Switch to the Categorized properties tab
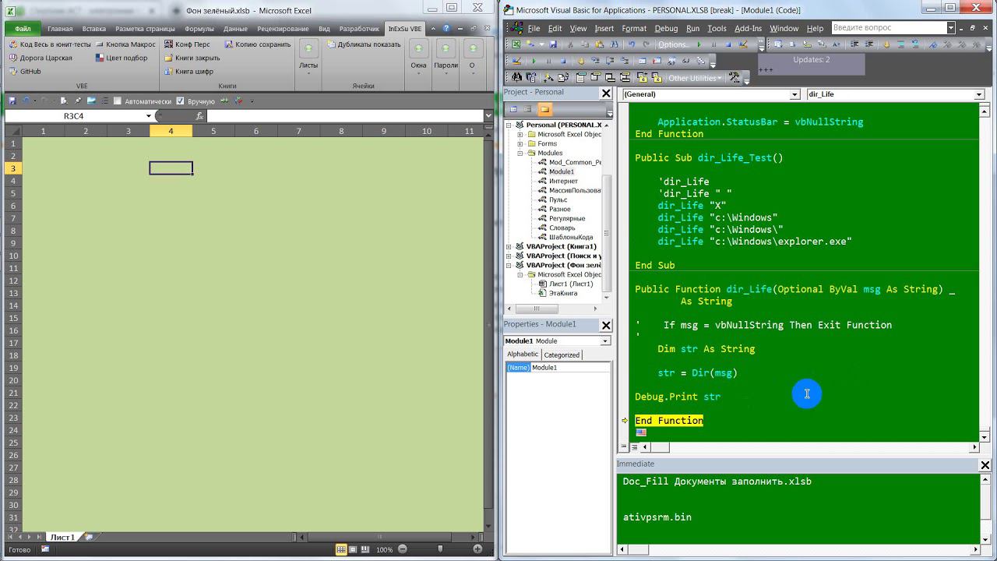 562,355
